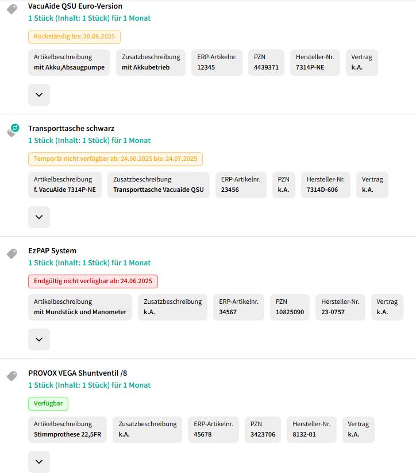416x475 pixels.
Task: Click the green Verfügbar status badge
Action: [x=48, y=404]
